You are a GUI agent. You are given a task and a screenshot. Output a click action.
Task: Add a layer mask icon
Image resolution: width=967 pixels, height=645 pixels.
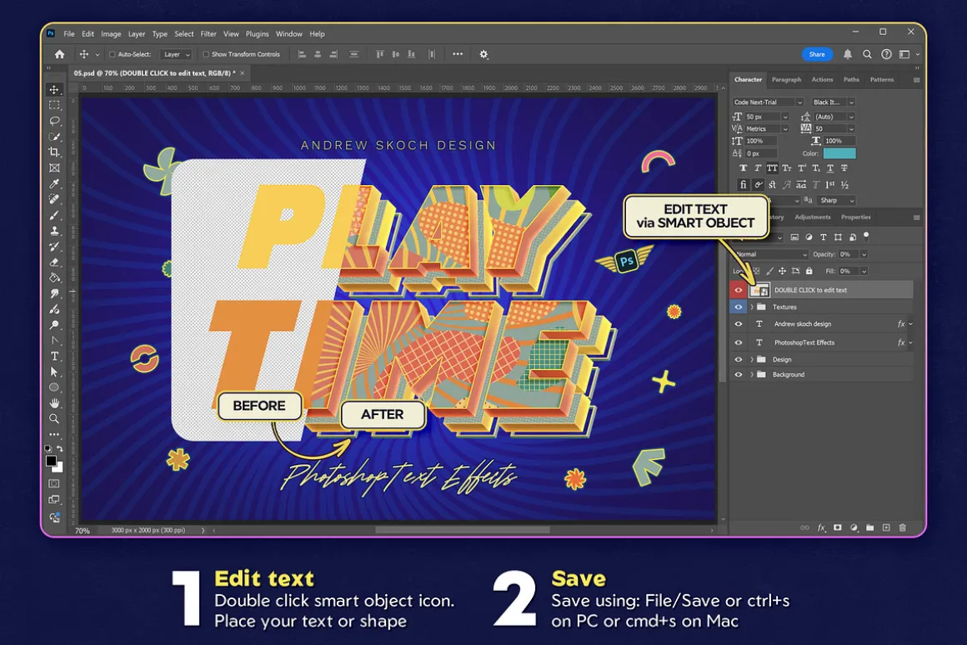pyautogui.click(x=838, y=527)
